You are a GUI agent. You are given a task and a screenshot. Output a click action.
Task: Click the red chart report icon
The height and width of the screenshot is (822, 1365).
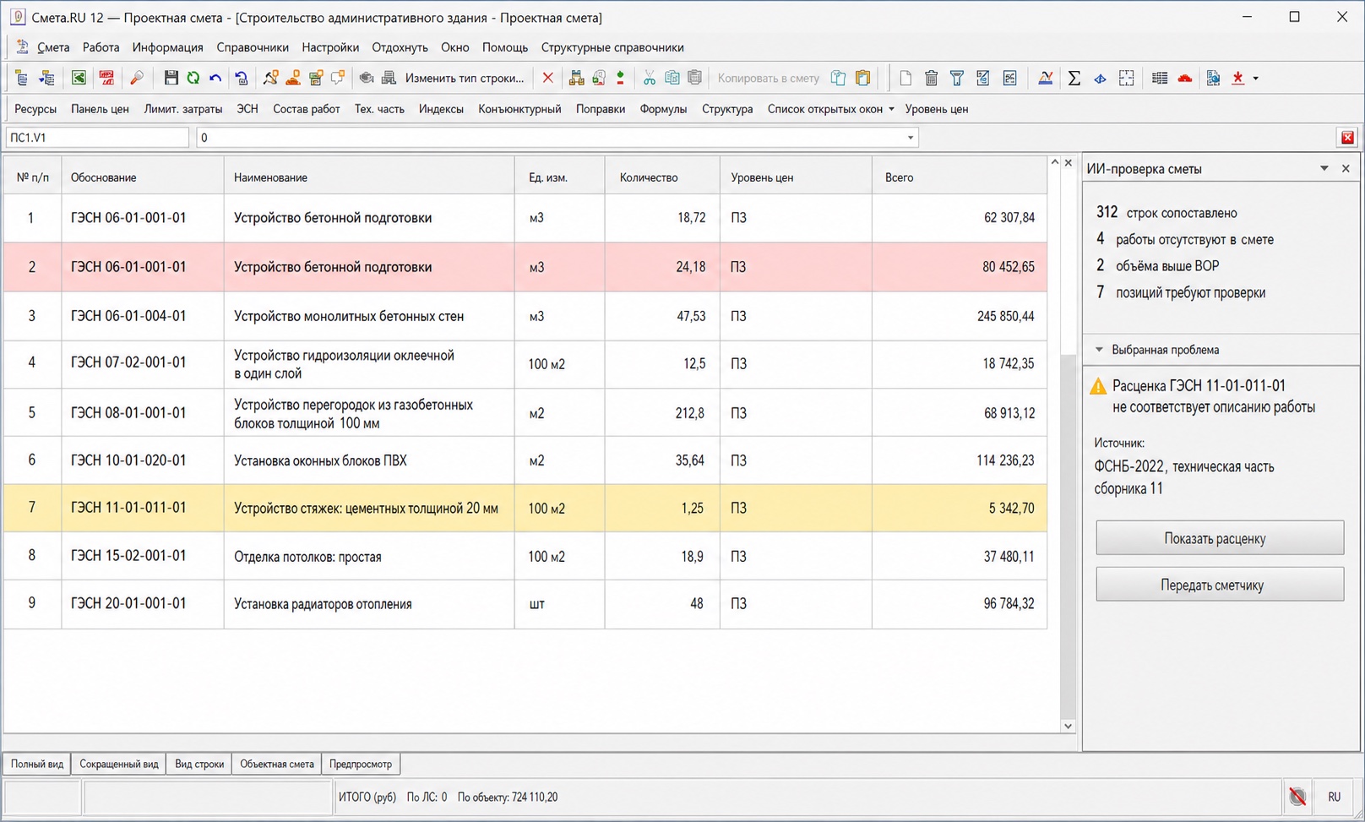[x=106, y=78]
